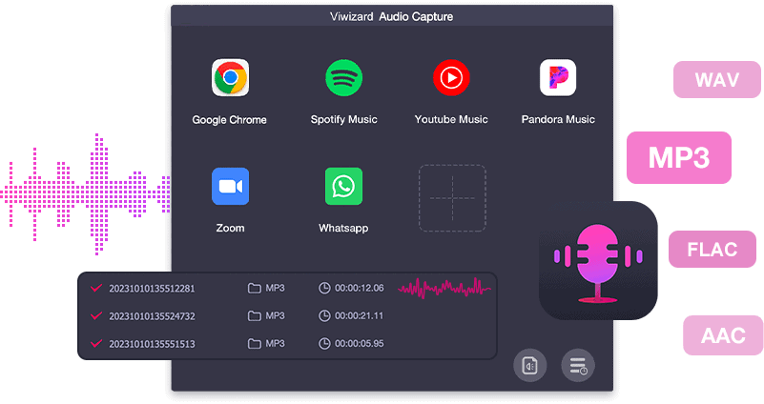Click the Viwizard Audio Capture title bar

click(392, 16)
